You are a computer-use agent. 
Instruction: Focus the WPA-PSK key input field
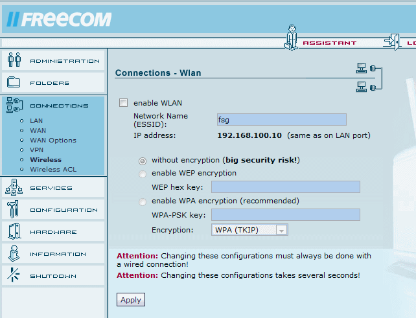[285, 215]
